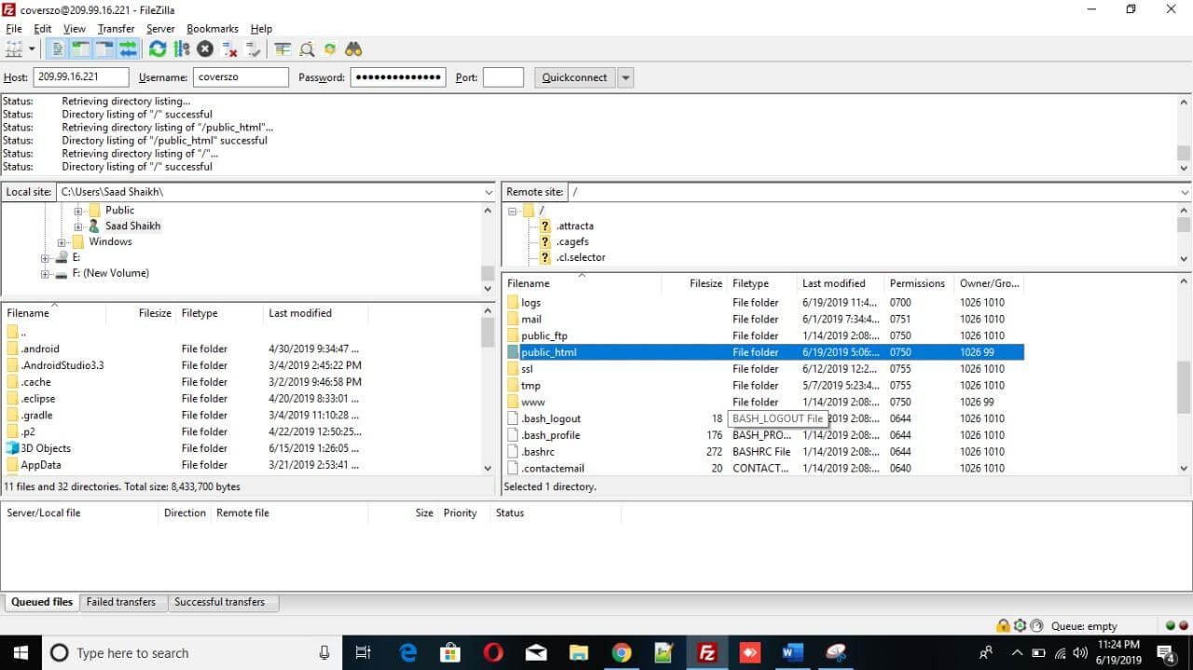
Task: Click the Quickconnect button
Action: (574, 77)
